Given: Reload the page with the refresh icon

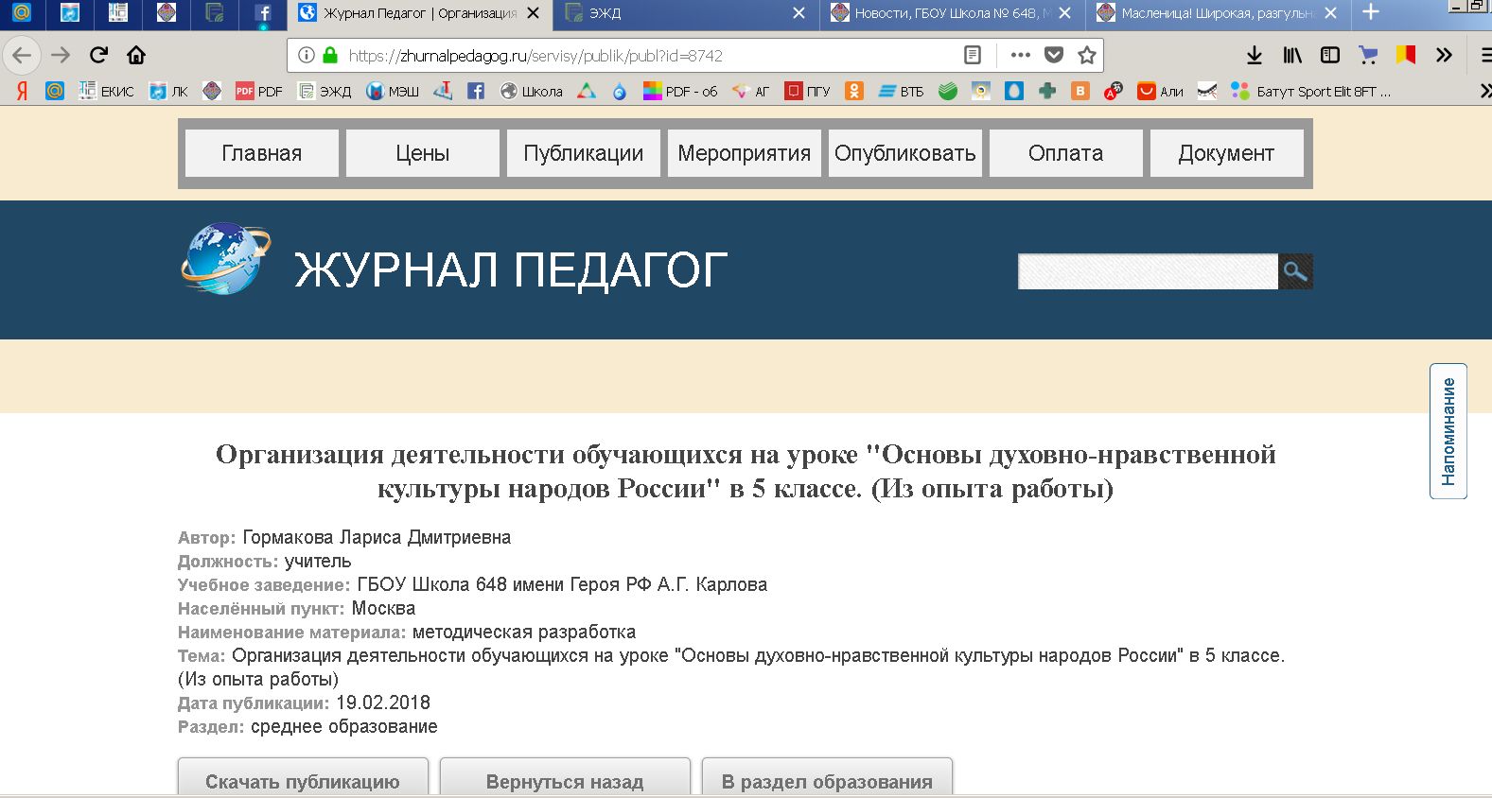Looking at the screenshot, I should click(x=98, y=55).
